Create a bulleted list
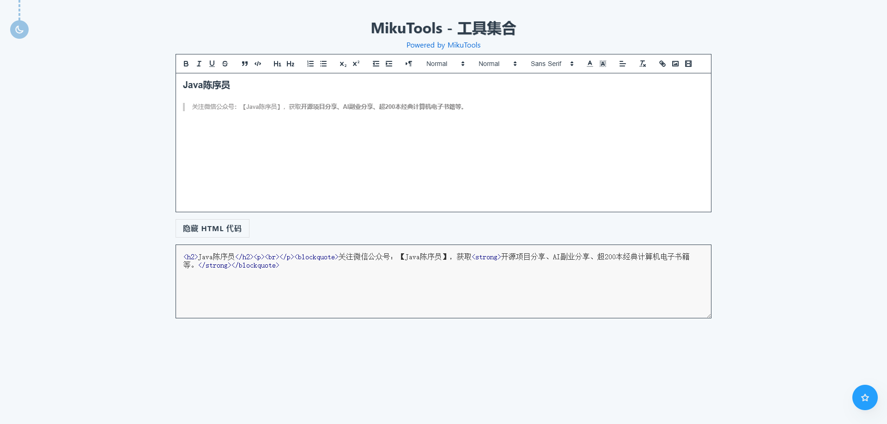 [x=323, y=64]
